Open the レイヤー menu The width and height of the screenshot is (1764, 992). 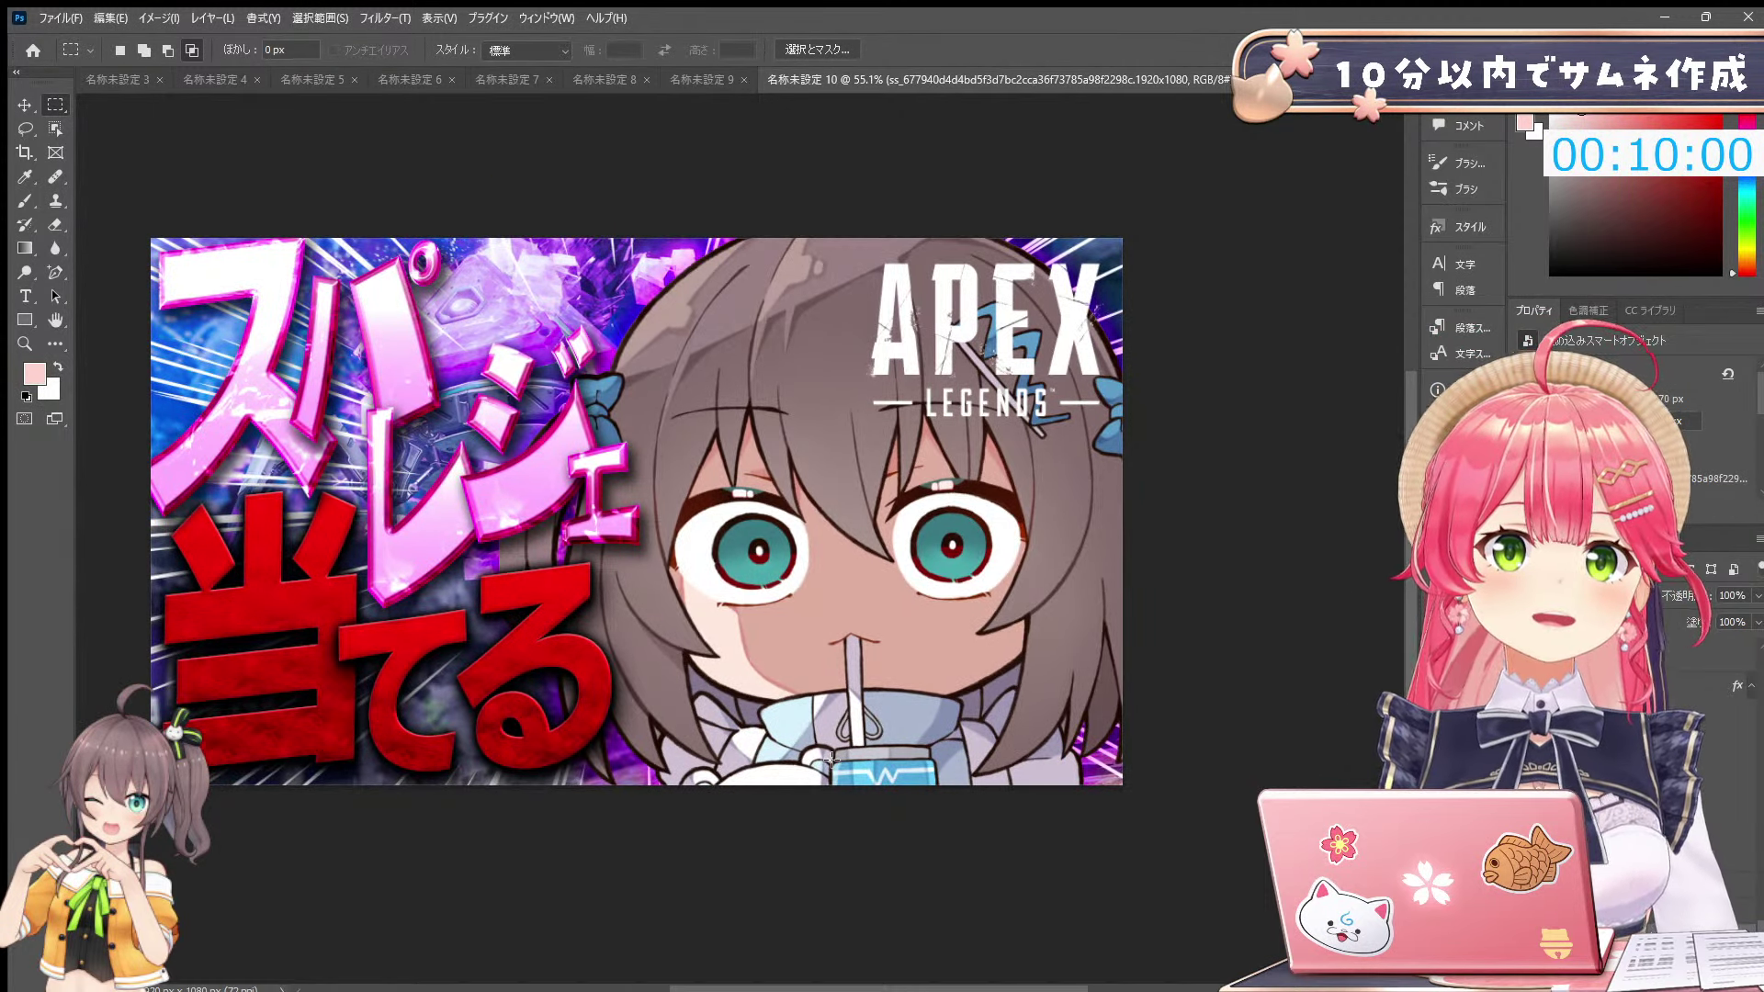pos(212,18)
